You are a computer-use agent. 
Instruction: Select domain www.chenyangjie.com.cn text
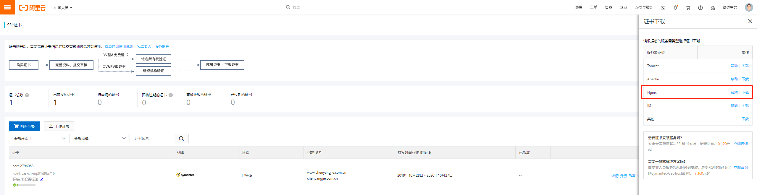(x=327, y=173)
